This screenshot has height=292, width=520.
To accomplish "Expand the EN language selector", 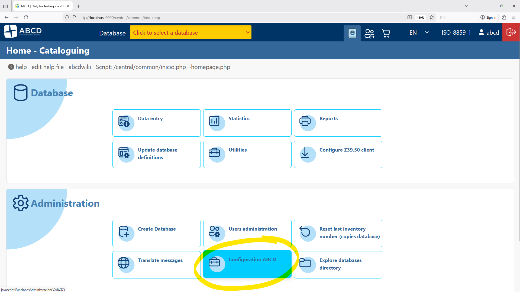I will 419,32.
